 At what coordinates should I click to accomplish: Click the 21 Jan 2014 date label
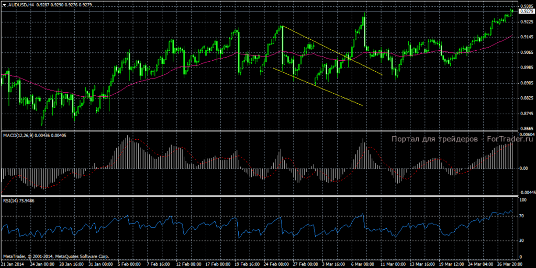point(13,264)
